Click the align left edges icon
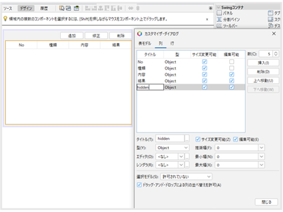 88,8
